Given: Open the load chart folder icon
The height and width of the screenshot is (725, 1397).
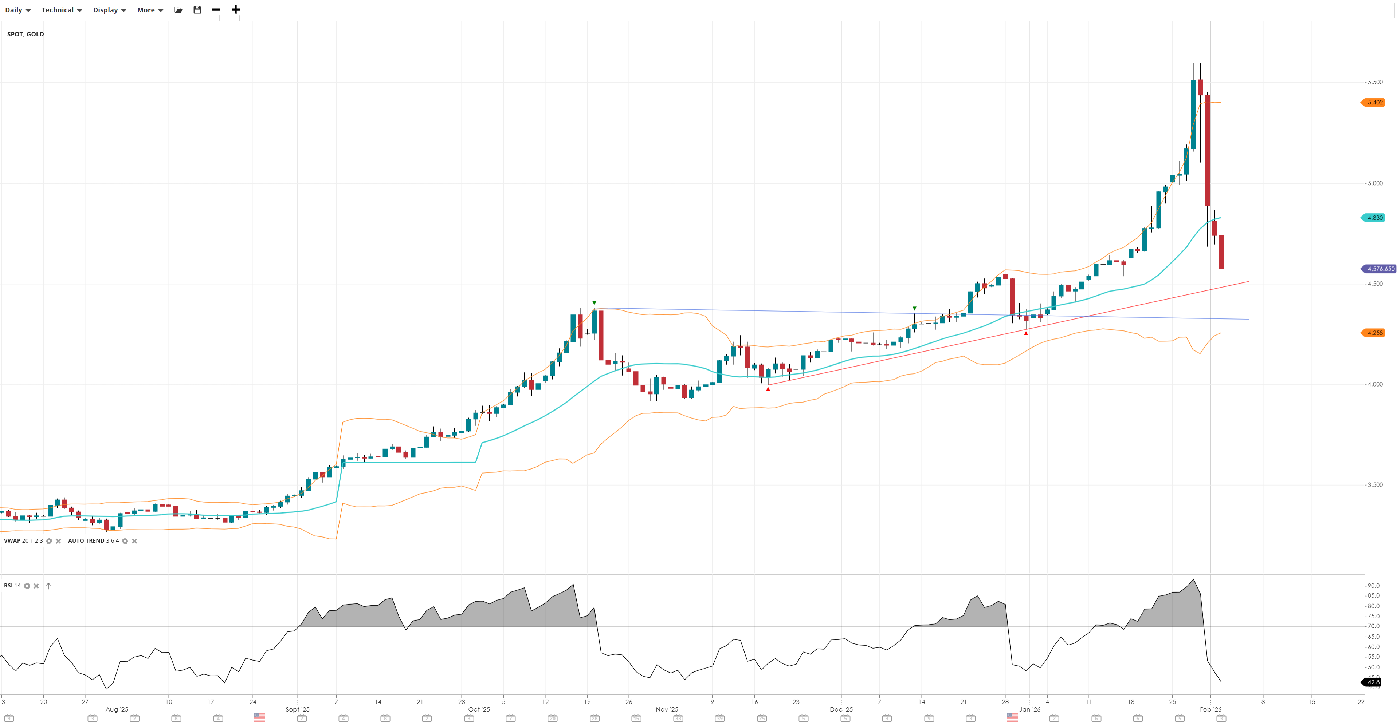Looking at the screenshot, I should tap(178, 10).
